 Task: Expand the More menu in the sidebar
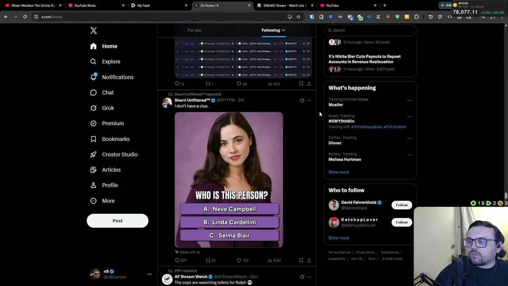pos(102,201)
